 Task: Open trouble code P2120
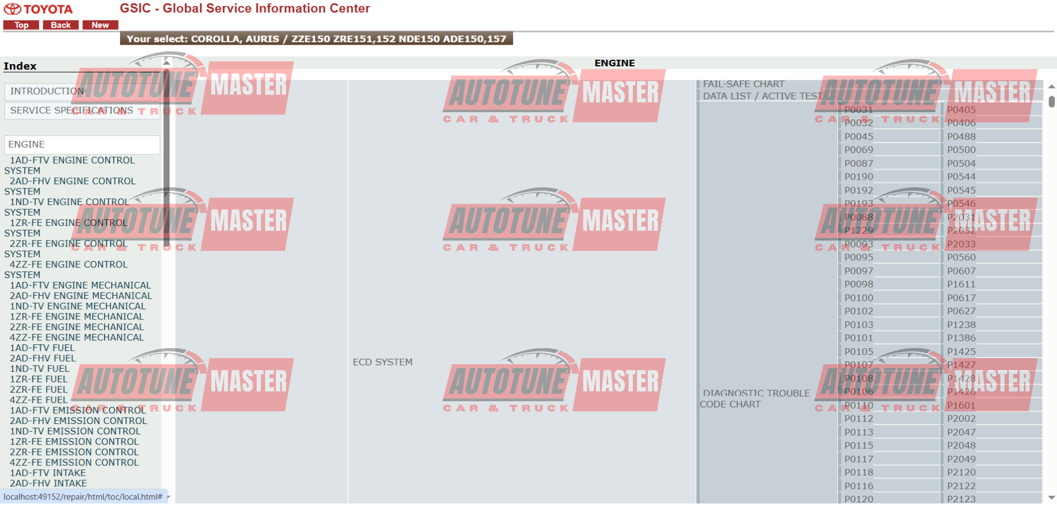pos(961,473)
